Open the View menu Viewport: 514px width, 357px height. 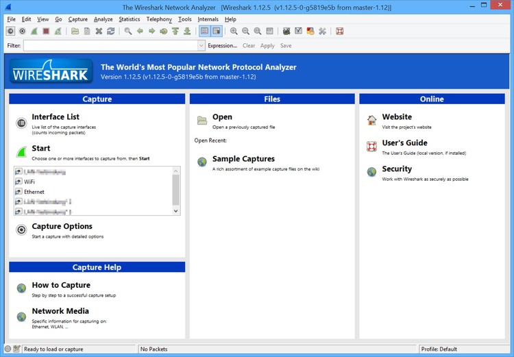42,19
